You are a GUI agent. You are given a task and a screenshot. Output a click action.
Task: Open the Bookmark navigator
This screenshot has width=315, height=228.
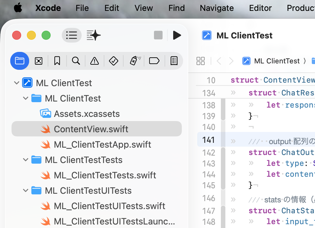click(x=57, y=61)
